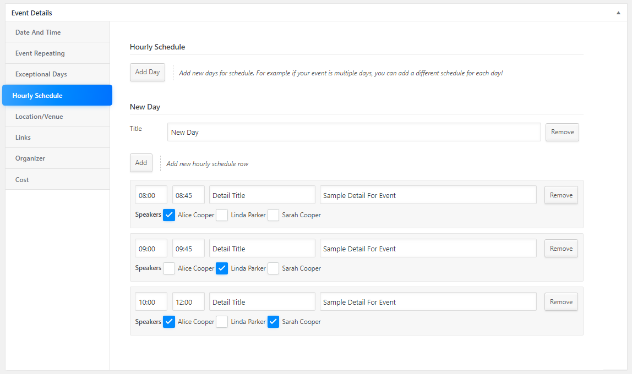Uncheck Sarah Cooper in 10:00 row

tap(274, 322)
